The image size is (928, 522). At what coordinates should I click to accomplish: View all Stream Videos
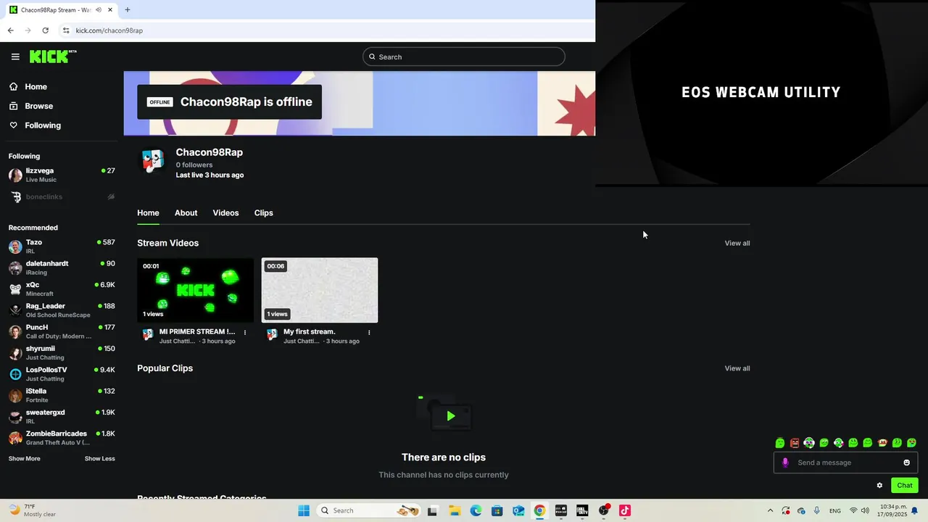[x=737, y=244]
